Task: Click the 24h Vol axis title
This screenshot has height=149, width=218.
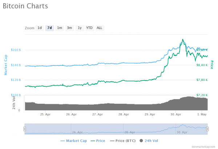Action: pyautogui.click(x=14, y=102)
